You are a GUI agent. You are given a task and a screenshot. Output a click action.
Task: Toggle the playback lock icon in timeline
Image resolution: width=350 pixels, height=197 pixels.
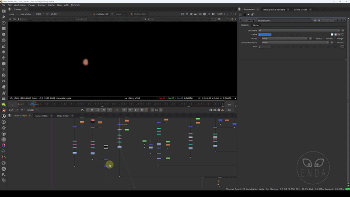pyautogui.click(x=219, y=110)
